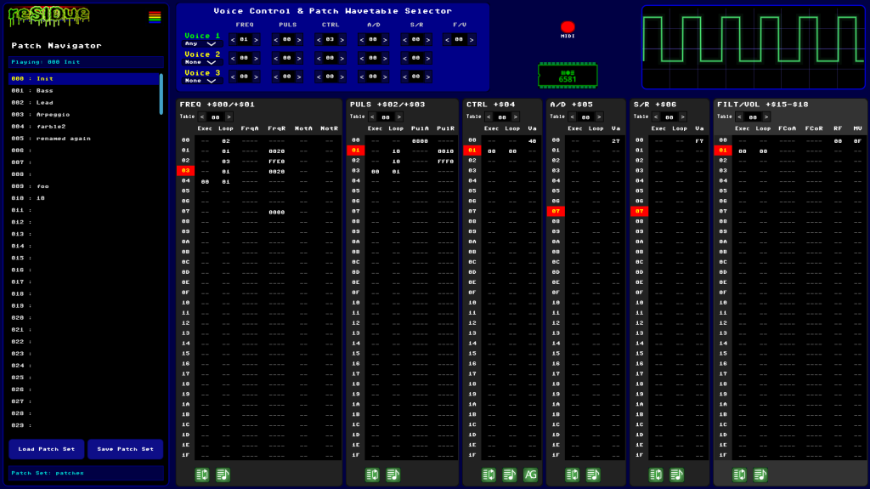
Task: Click the PULS panel loop-list icon
Action: [x=372, y=475]
